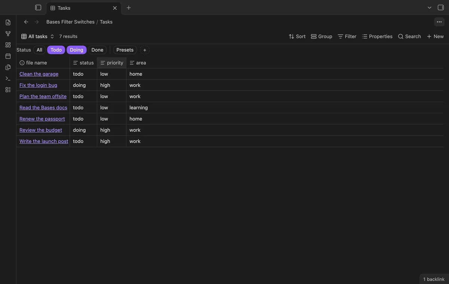The image size is (449, 284).
Task: Toggle the Doing status filter
Action: [77, 50]
